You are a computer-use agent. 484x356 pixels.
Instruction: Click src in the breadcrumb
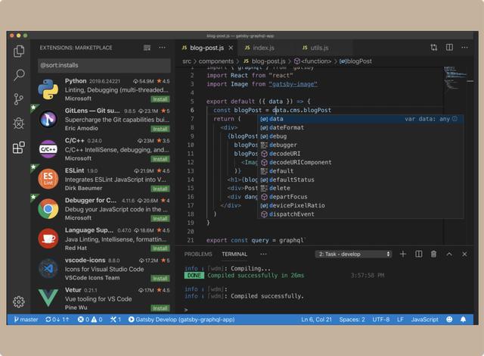tap(187, 61)
